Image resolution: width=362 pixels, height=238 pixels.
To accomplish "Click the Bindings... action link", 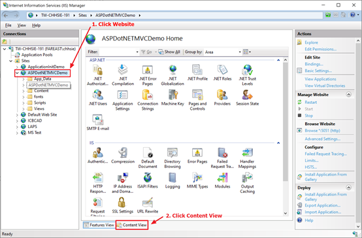I will (x=314, y=64).
